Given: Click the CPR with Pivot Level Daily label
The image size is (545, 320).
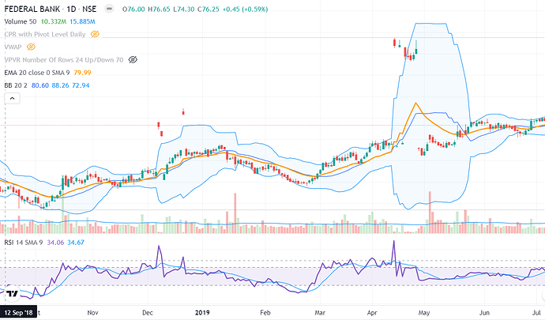Looking at the screenshot, I should point(45,34).
